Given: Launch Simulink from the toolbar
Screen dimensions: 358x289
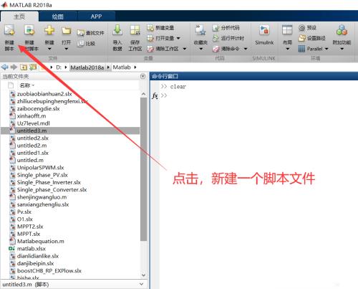Looking at the screenshot, I should [264, 34].
